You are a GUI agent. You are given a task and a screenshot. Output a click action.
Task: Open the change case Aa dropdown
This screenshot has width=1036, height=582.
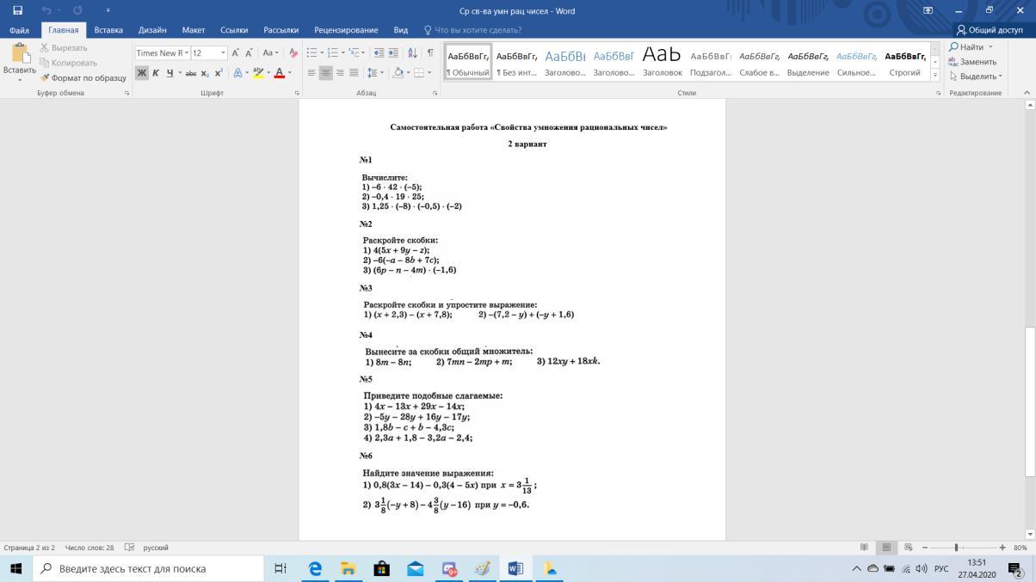click(270, 53)
